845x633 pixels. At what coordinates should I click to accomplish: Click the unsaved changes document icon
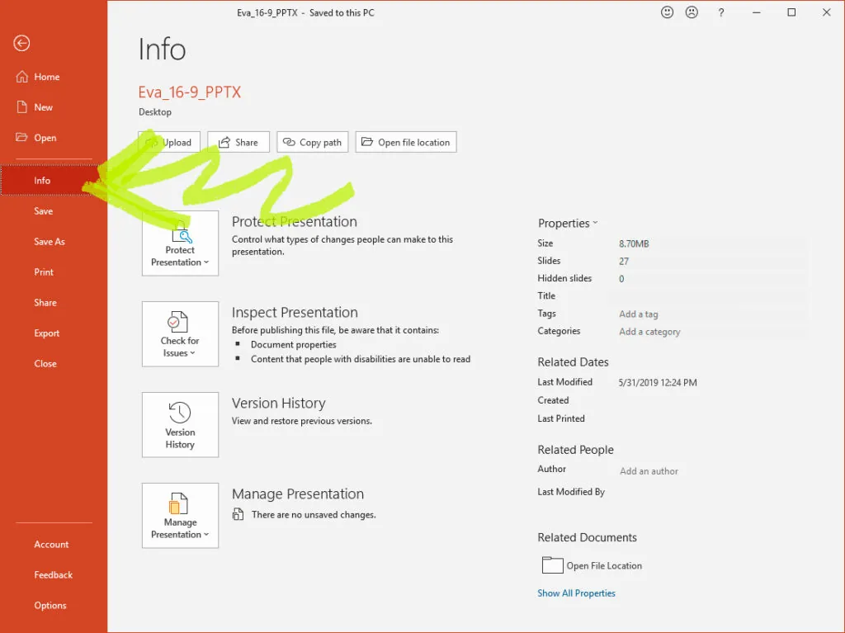[238, 514]
